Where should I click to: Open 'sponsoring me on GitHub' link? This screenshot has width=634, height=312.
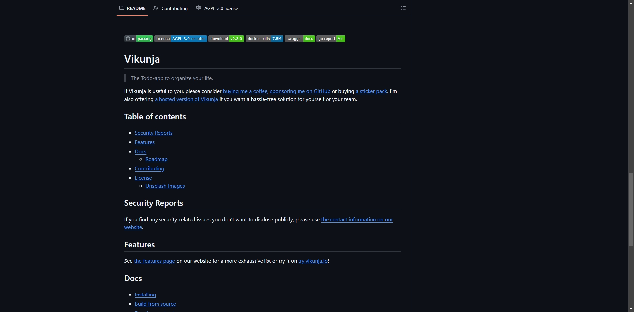tap(300, 91)
